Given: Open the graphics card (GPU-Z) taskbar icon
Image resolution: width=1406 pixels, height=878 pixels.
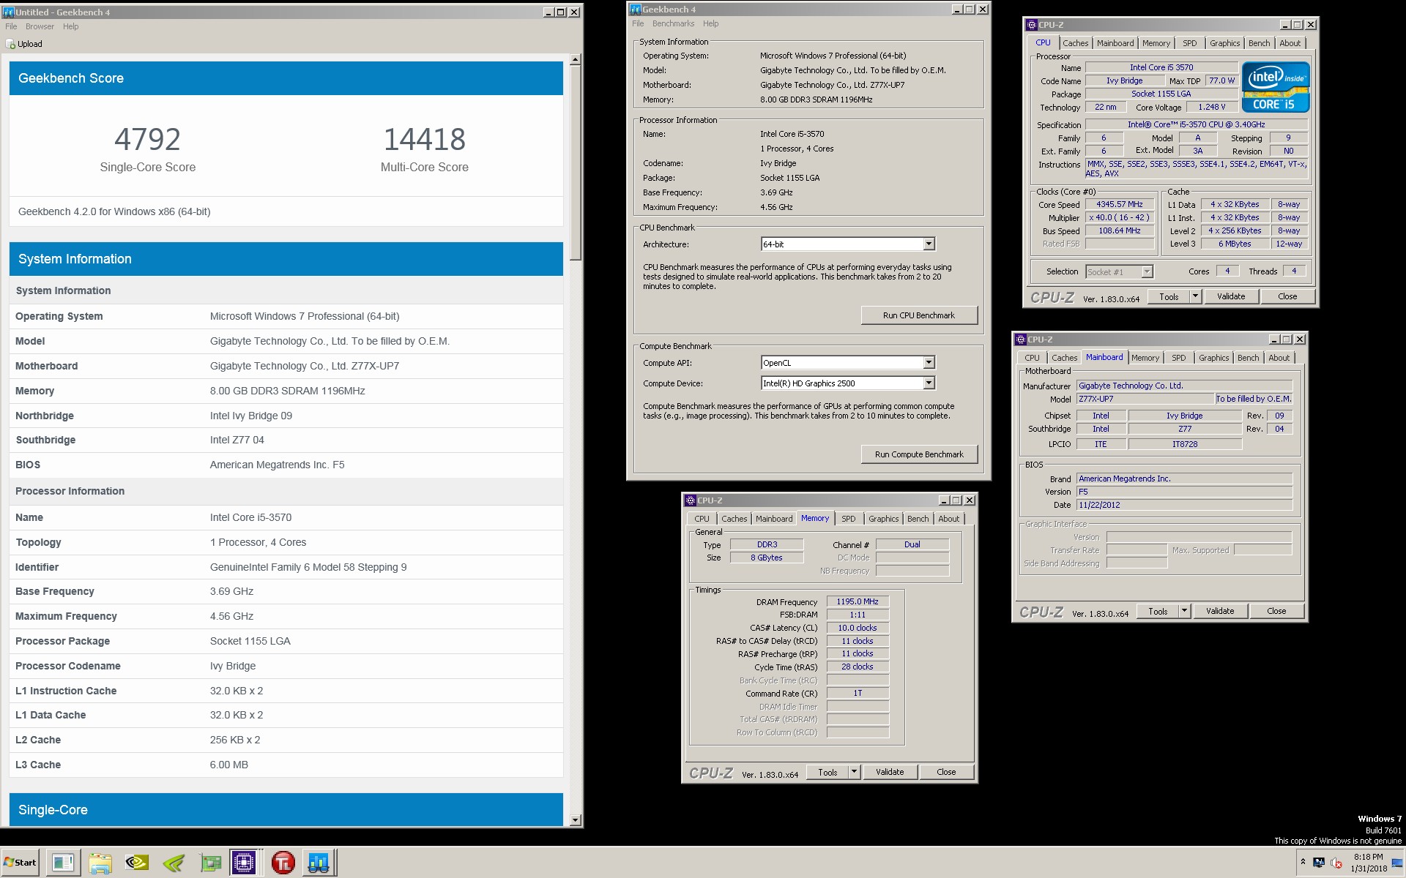Looking at the screenshot, I should point(210,863).
